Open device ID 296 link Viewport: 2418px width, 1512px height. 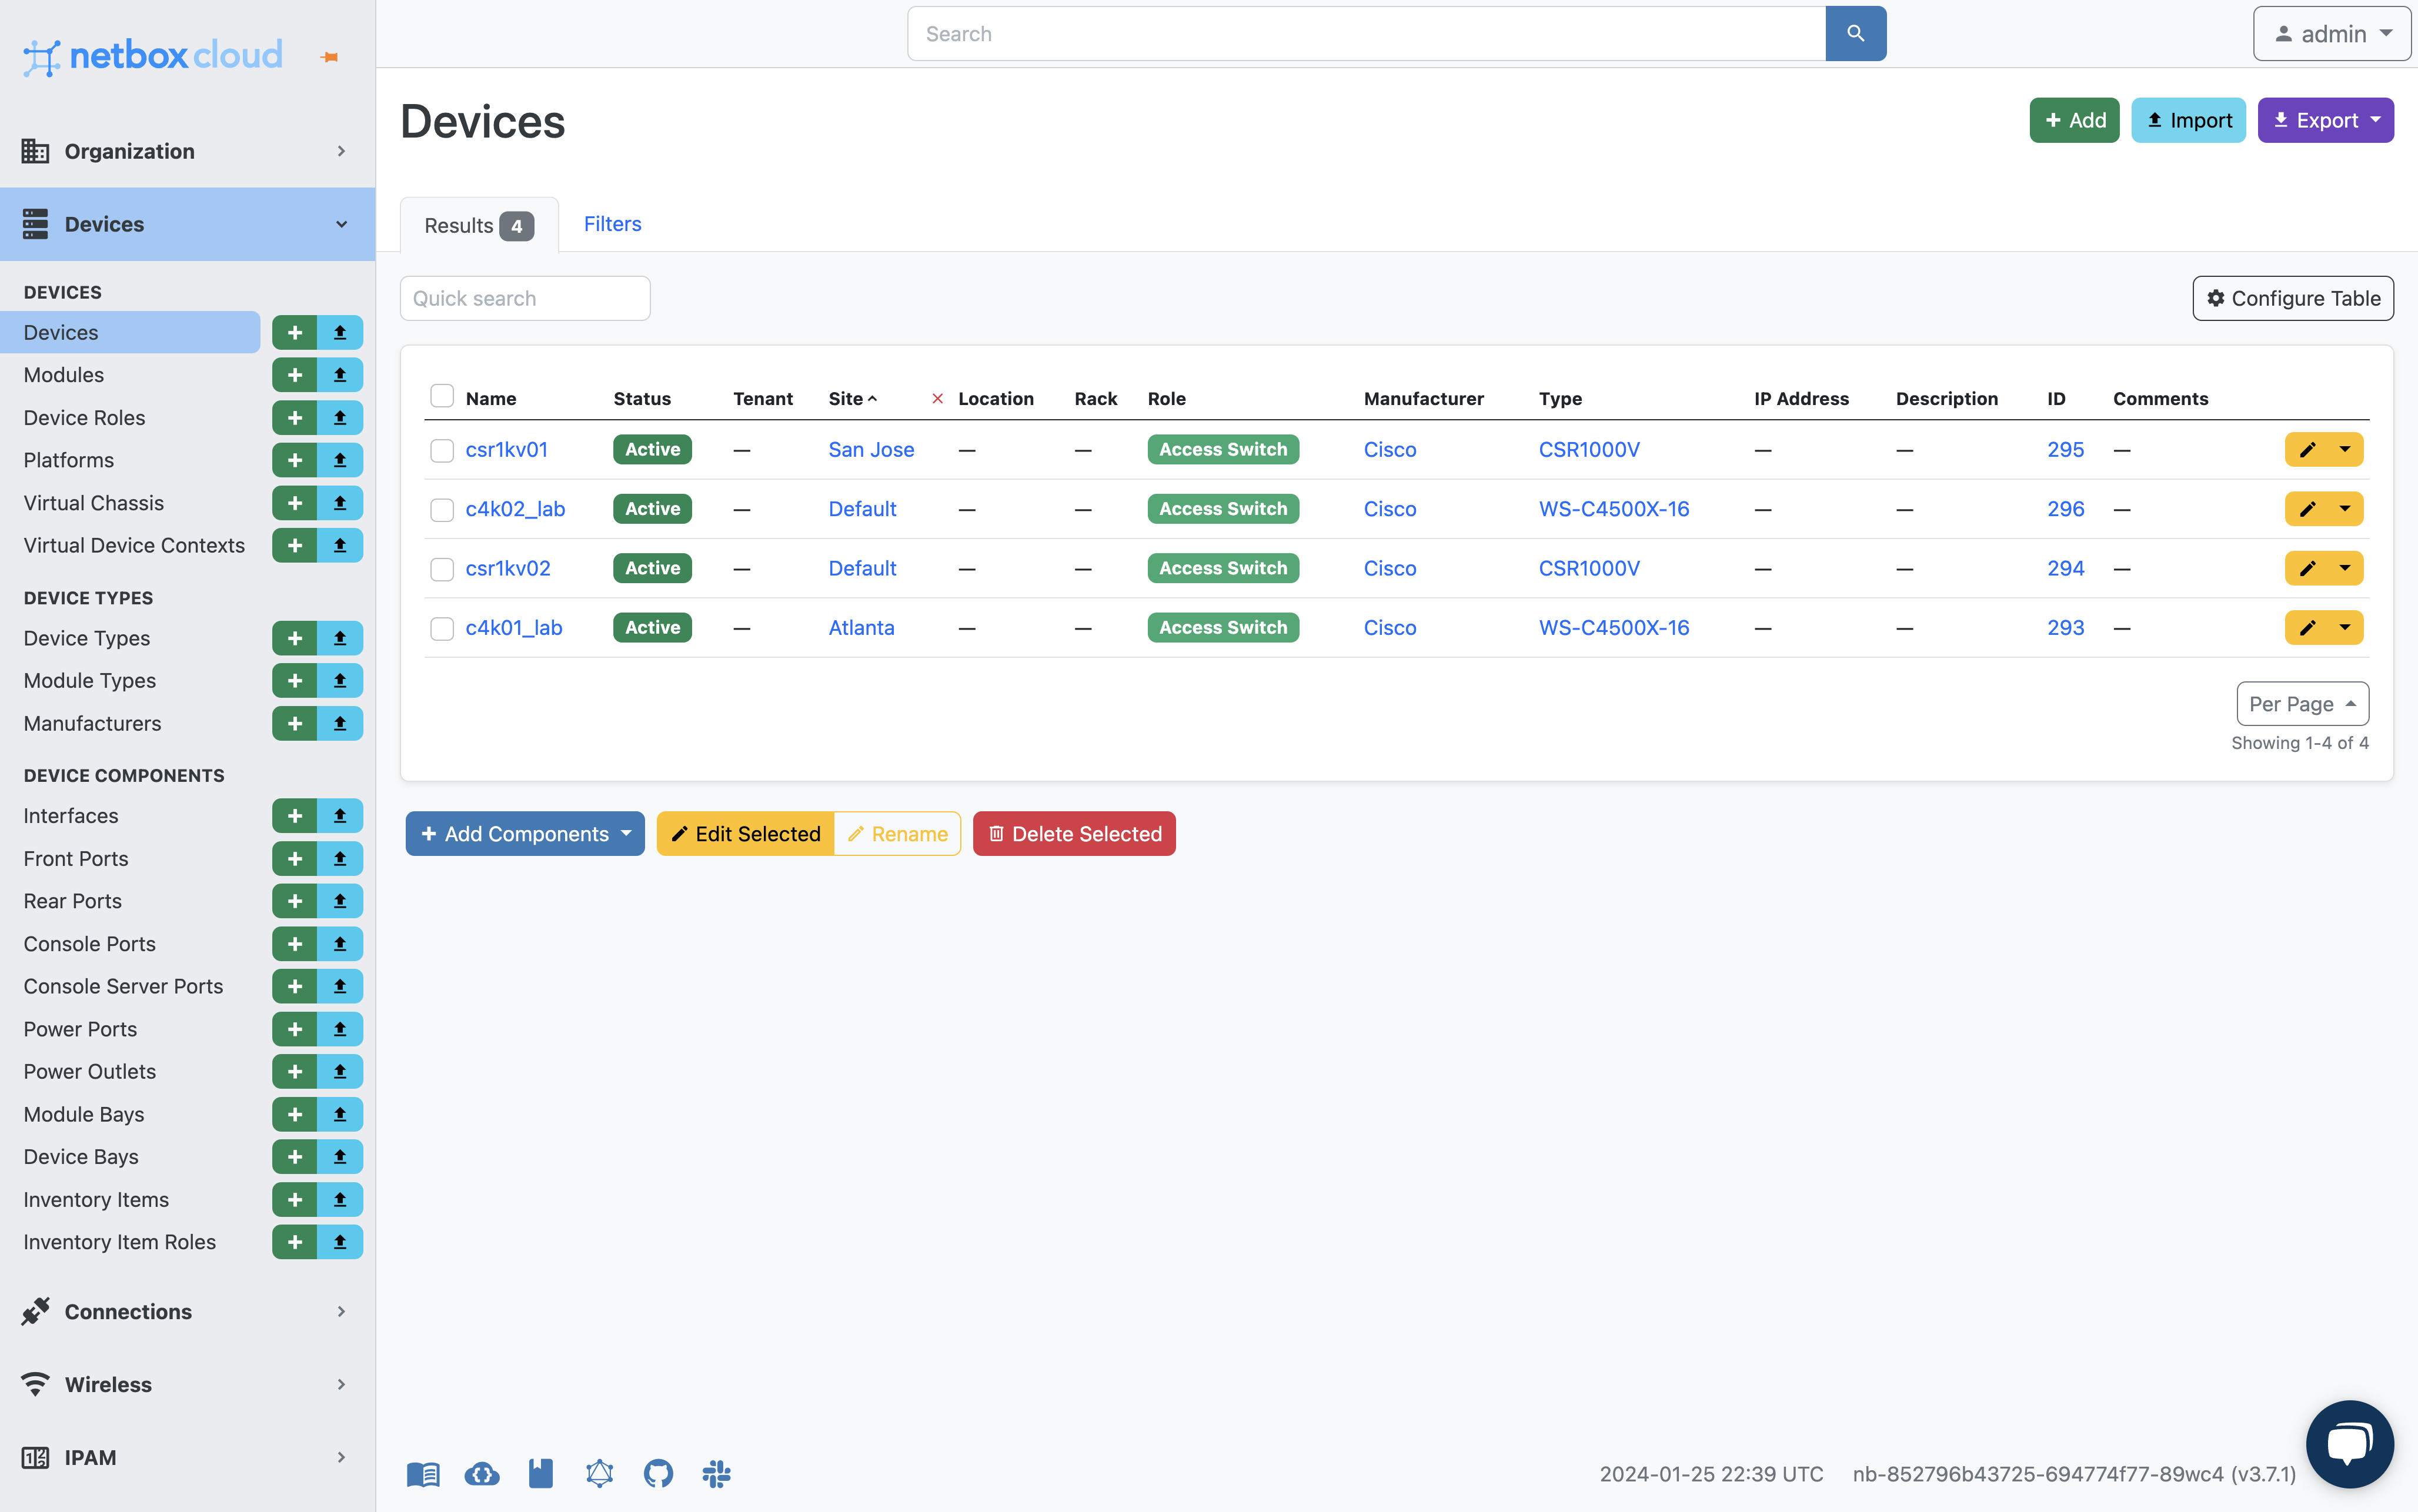(2065, 508)
